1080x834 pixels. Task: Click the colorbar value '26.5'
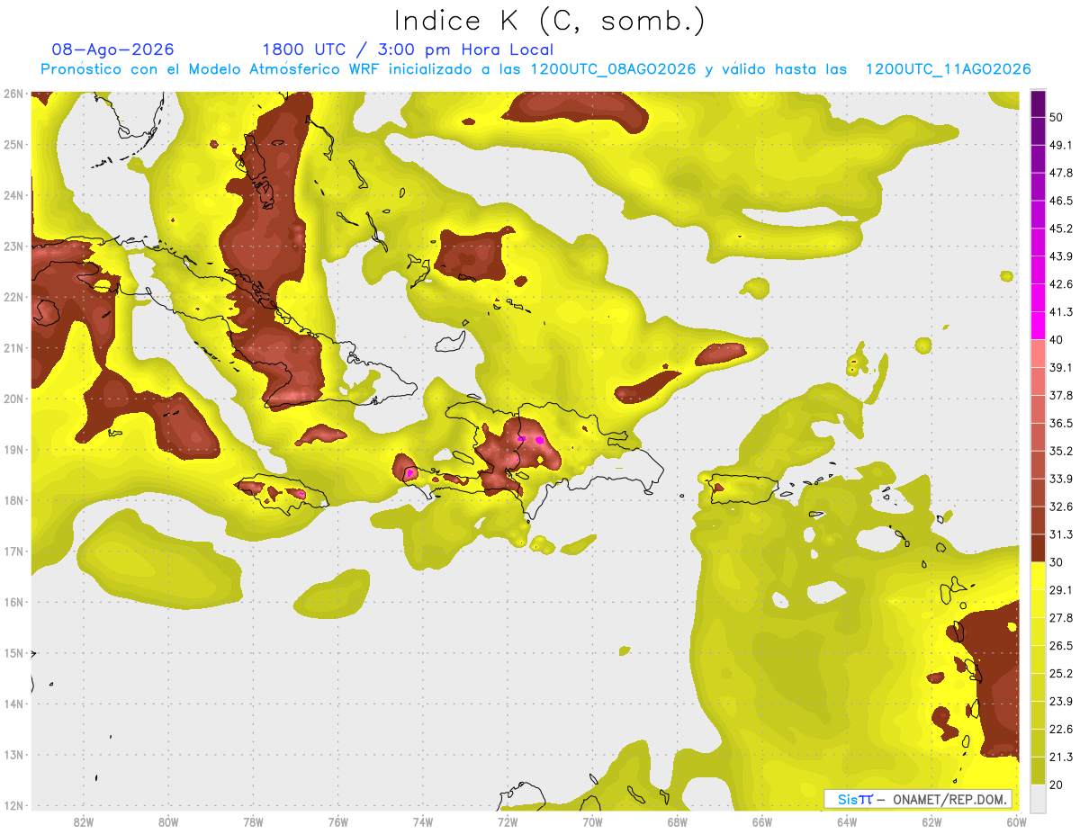coord(1060,645)
